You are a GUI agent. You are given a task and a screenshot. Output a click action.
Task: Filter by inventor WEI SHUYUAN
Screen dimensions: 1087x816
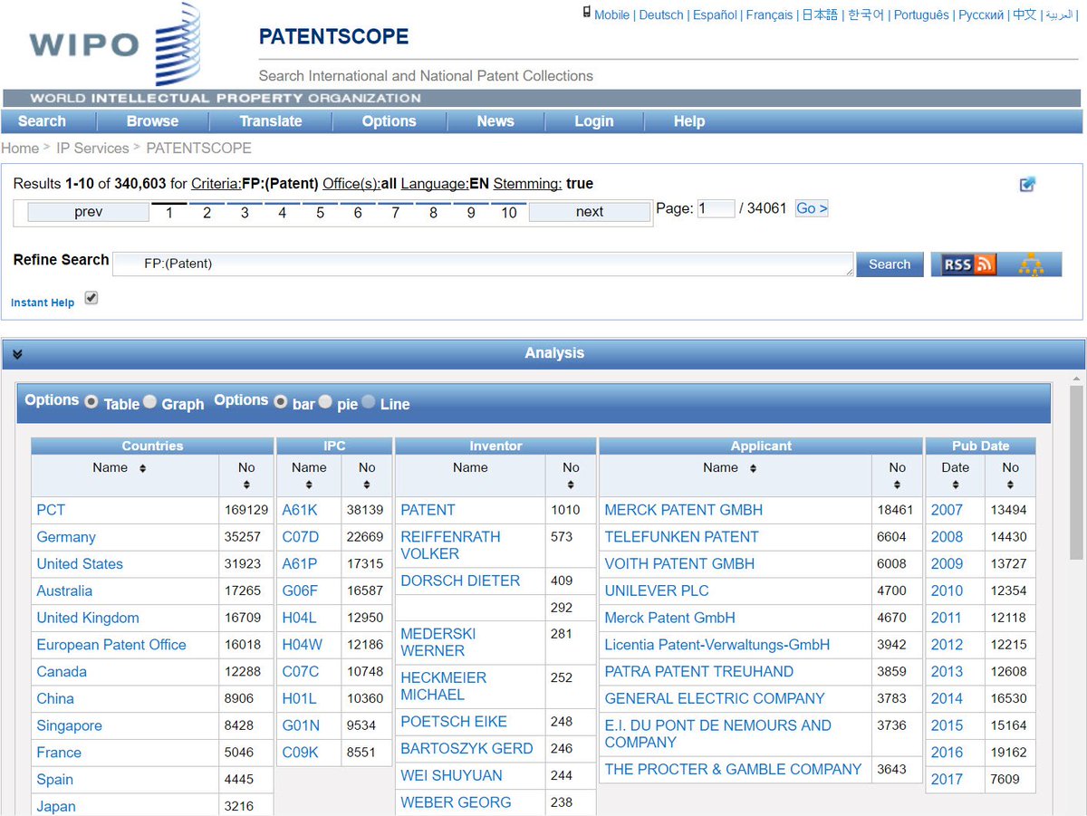[x=451, y=775]
